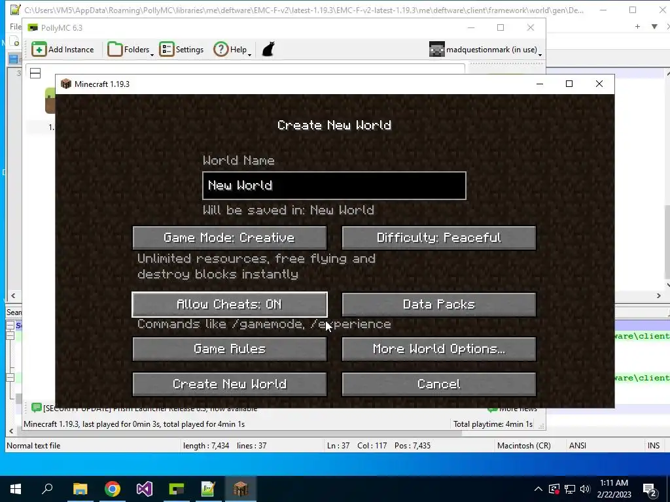Cycle the Game Mode: Creative button
The height and width of the screenshot is (502, 670).
[x=230, y=238]
